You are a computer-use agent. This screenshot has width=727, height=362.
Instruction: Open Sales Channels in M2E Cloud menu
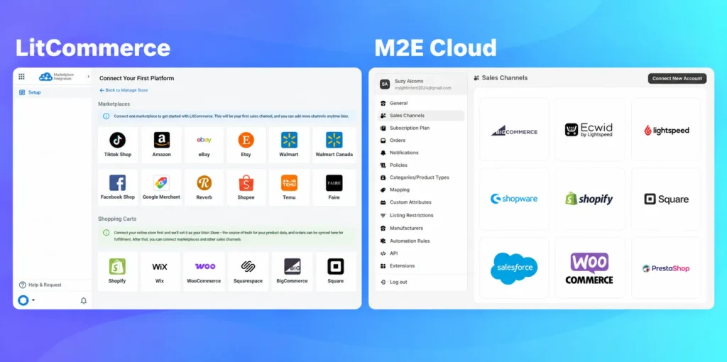[421, 116]
